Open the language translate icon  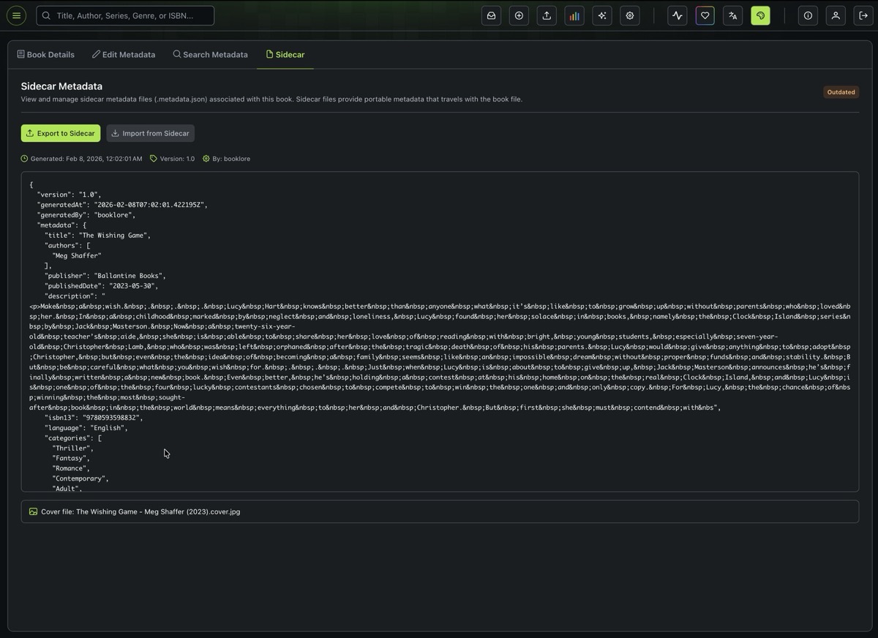[732, 15]
